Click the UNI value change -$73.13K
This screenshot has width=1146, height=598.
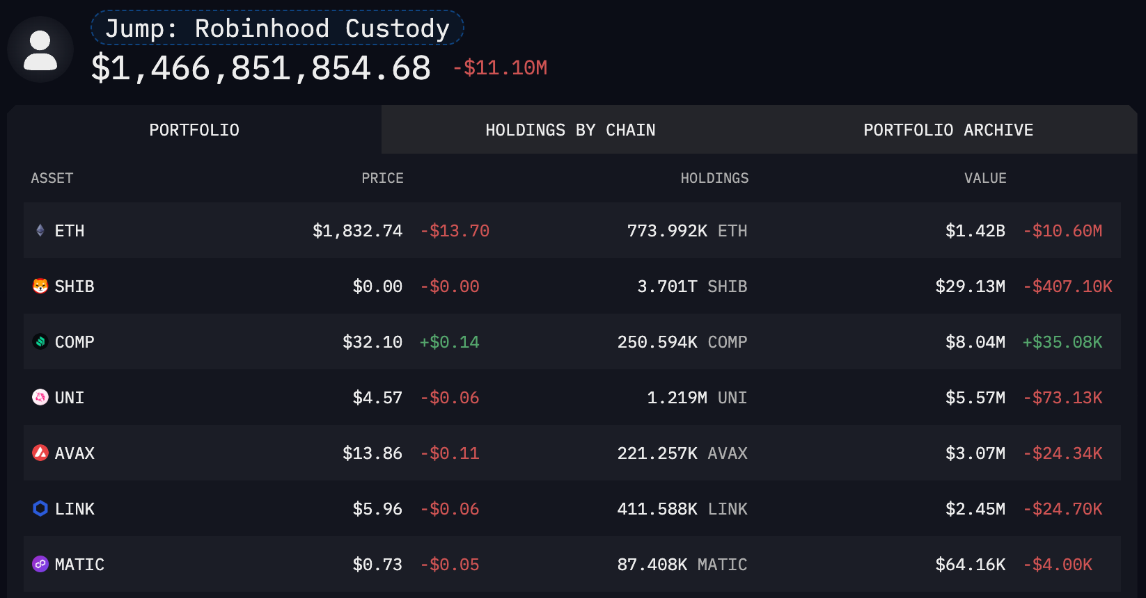pos(1062,398)
